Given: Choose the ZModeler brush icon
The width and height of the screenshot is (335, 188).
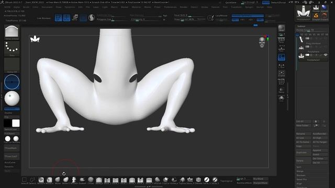Looking at the screenshot, I should tap(198, 180).
